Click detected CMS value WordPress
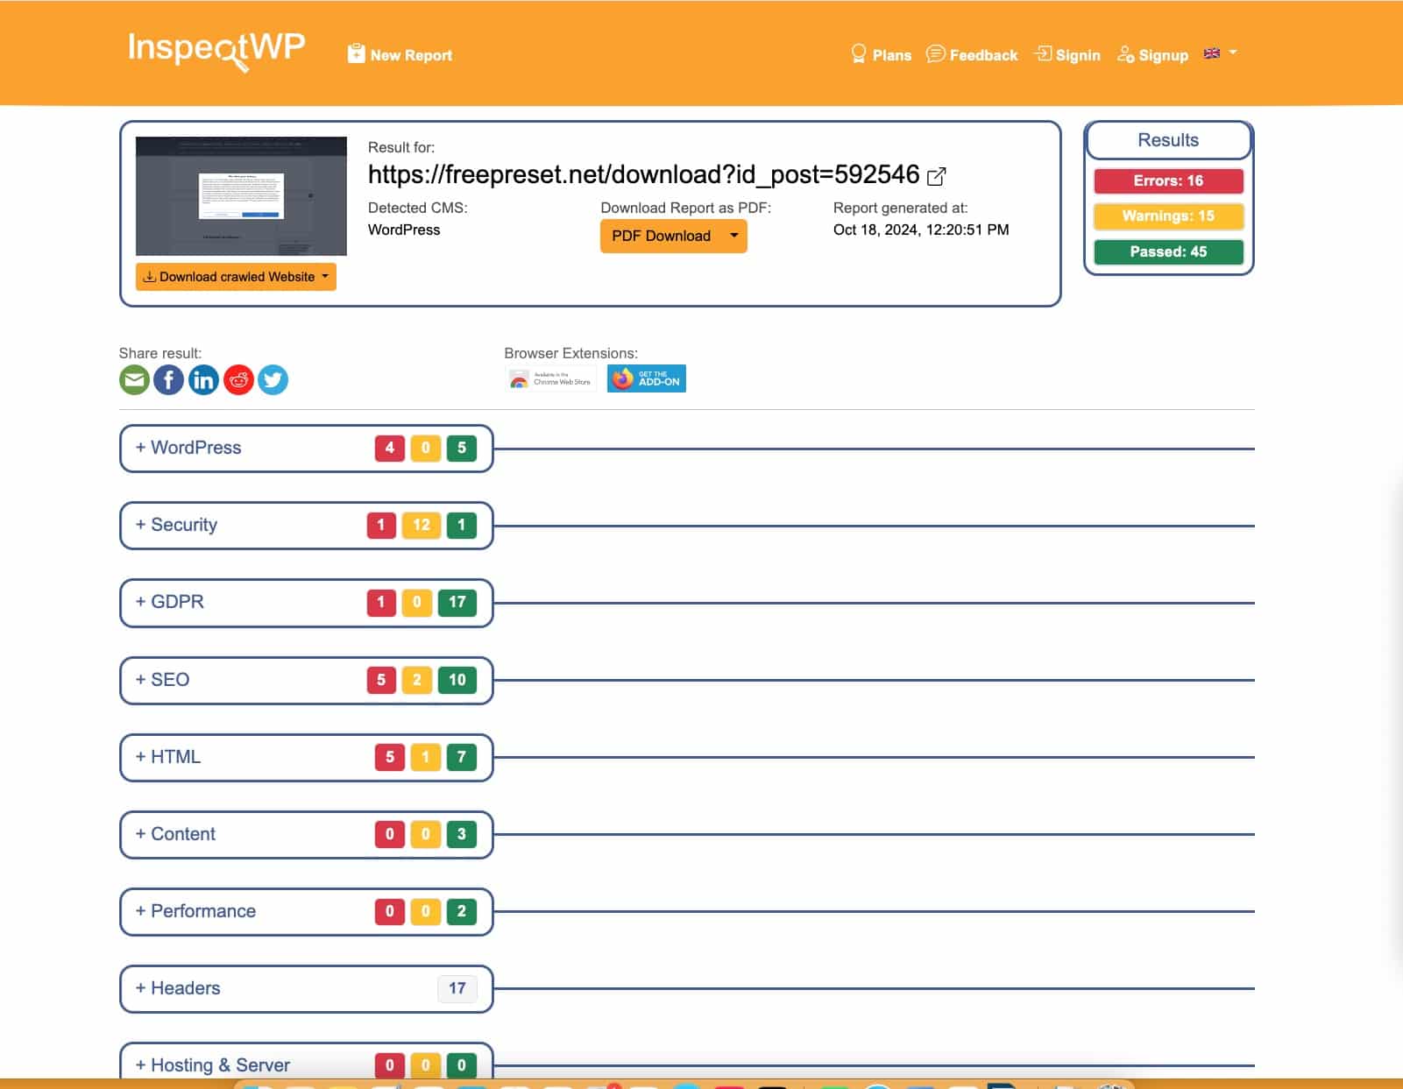 404,230
